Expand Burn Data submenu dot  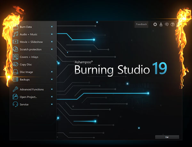tap(52, 27)
